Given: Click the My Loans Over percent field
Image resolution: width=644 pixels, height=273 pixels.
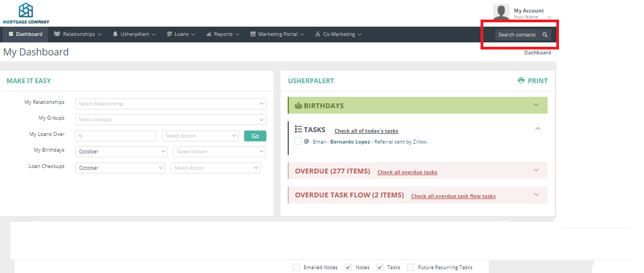Looking at the screenshot, I should click(x=116, y=136).
